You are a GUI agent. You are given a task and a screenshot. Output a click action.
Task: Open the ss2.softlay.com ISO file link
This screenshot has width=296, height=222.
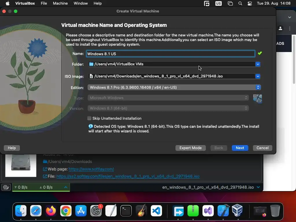pyautogui.click(x=128, y=176)
